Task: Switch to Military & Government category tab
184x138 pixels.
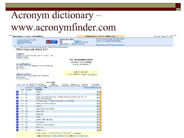Action: click(53, 85)
